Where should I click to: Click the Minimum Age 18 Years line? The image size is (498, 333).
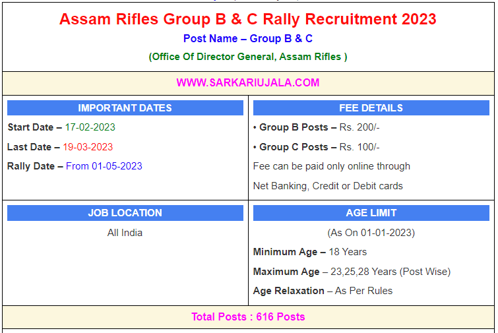pyautogui.click(x=310, y=252)
